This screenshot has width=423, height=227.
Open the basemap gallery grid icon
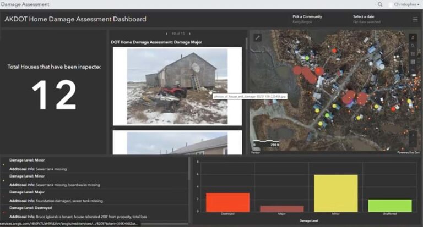(413, 62)
